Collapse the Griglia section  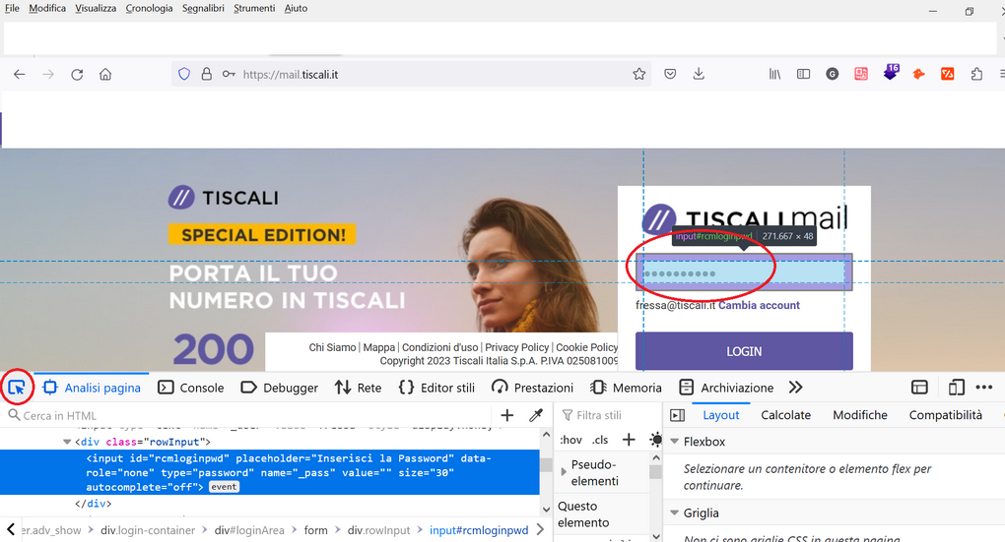[x=674, y=513]
